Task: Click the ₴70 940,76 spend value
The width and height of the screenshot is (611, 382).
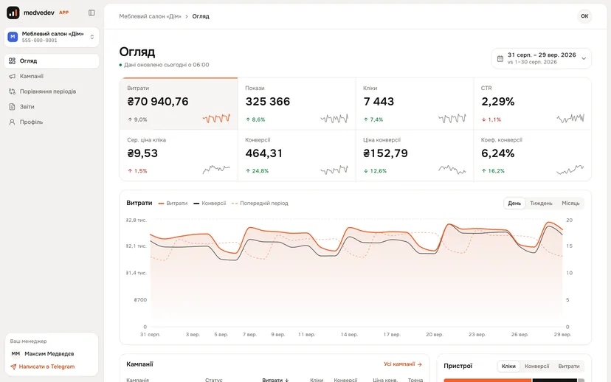Action: pos(158,101)
